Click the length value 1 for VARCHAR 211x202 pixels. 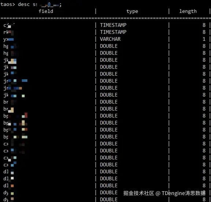pyautogui.click(x=204, y=39)
